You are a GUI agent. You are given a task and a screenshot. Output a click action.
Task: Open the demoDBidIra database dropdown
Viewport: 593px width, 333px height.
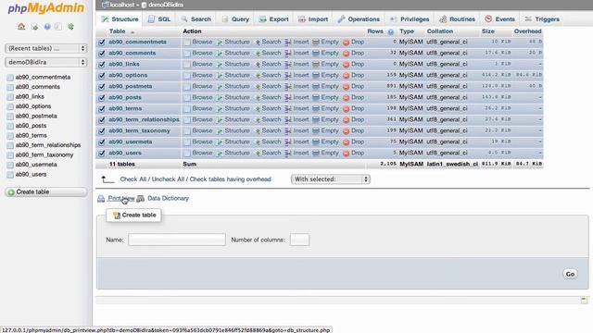coord(45,62)
